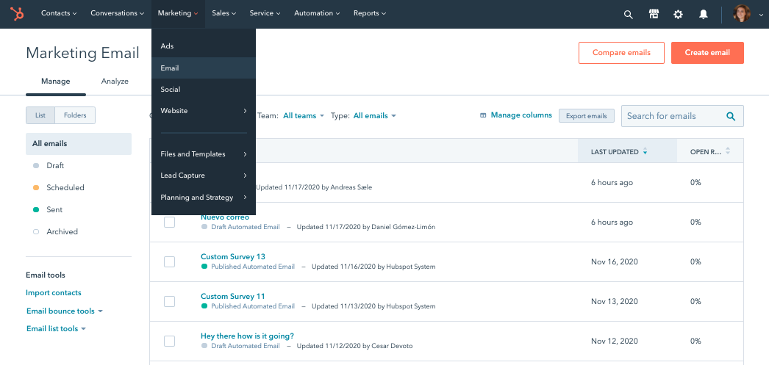The width and height of the screenshot is (769, 365).
Task: Open the Service nav dropdown
Action: 265,14
